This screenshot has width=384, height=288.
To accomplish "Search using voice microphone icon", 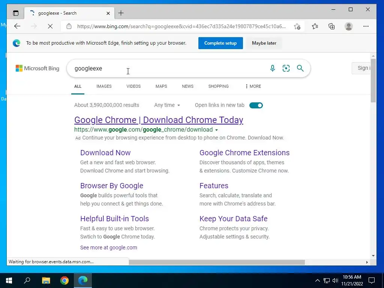I will pos(273,68).
